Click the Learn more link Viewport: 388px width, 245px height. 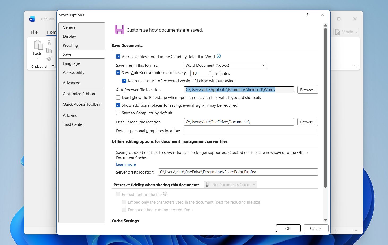tap(126, 164)
